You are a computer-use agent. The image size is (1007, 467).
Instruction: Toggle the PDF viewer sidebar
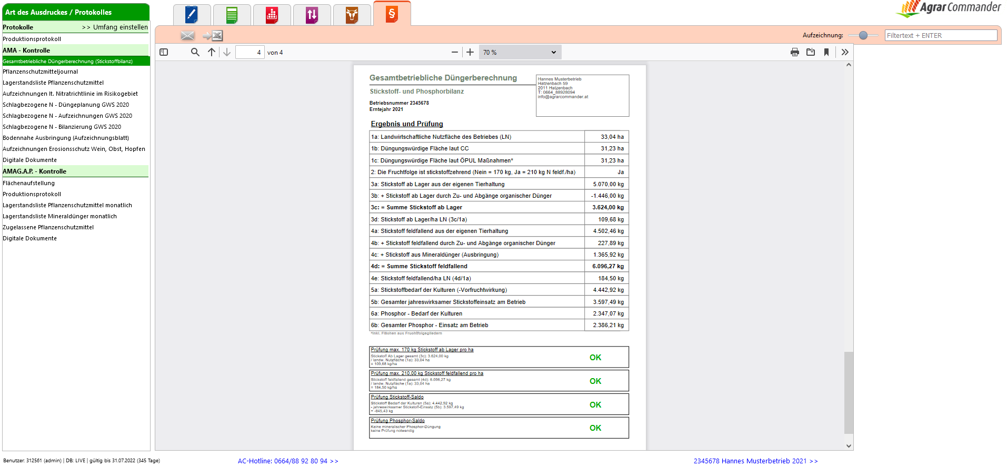click(x=164, y=52)
